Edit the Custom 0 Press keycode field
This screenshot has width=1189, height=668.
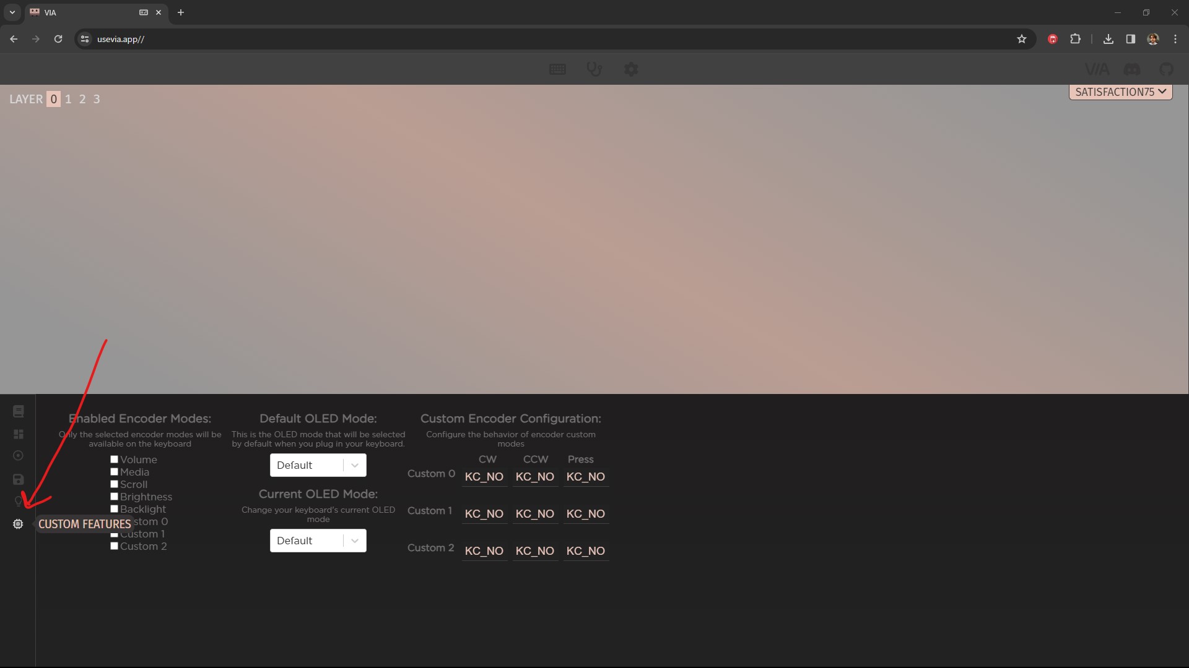coord(586,477)
